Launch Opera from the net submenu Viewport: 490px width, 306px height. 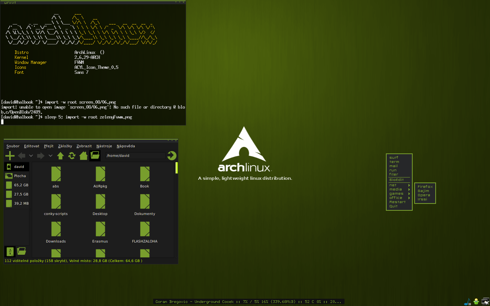[x=424, y=195]
